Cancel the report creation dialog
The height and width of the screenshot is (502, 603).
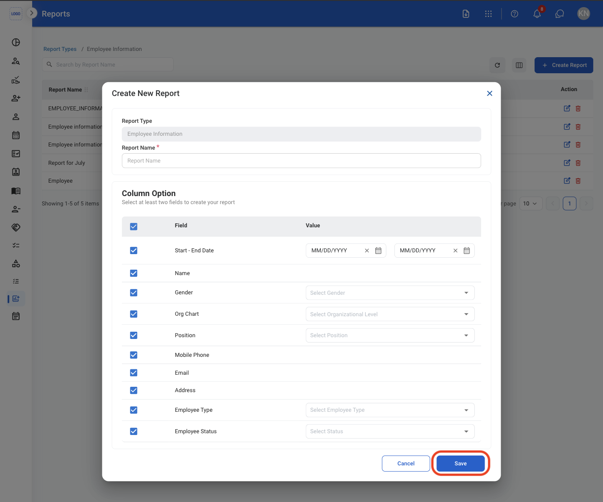tap(406, 464)
